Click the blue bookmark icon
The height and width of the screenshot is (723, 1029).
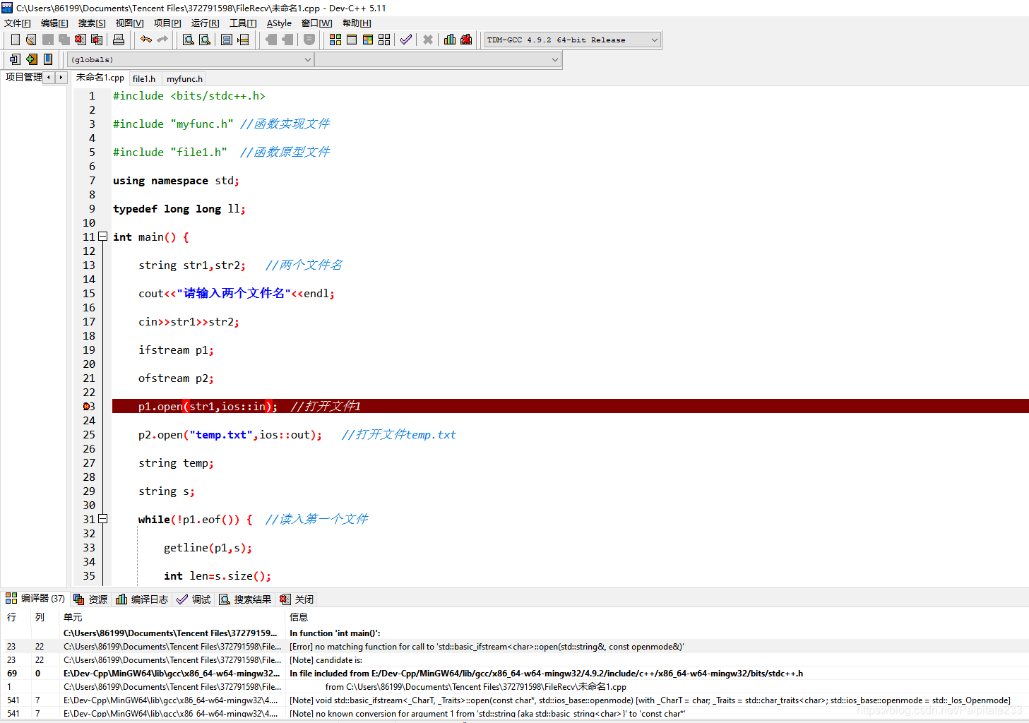[48, 59]
